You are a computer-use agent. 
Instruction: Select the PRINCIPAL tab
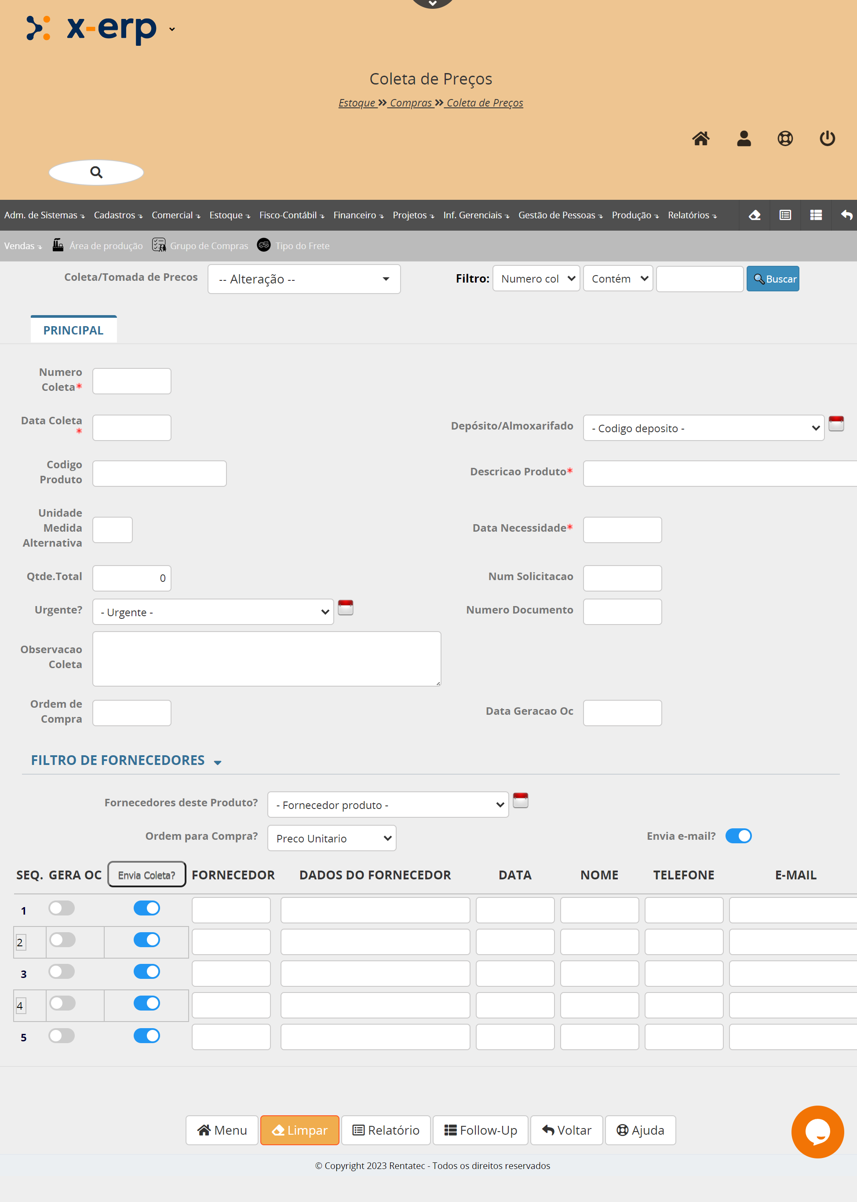coord(73,330)
